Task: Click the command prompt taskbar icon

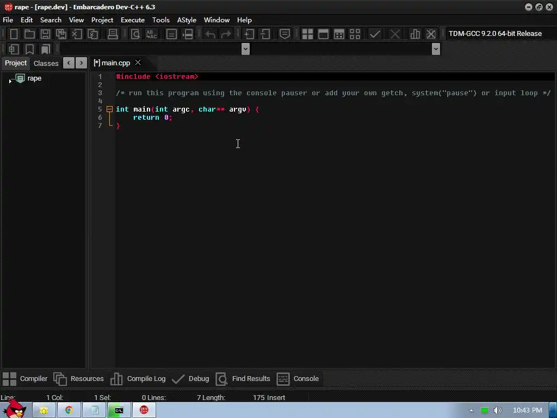Action: tap(119, 410)
